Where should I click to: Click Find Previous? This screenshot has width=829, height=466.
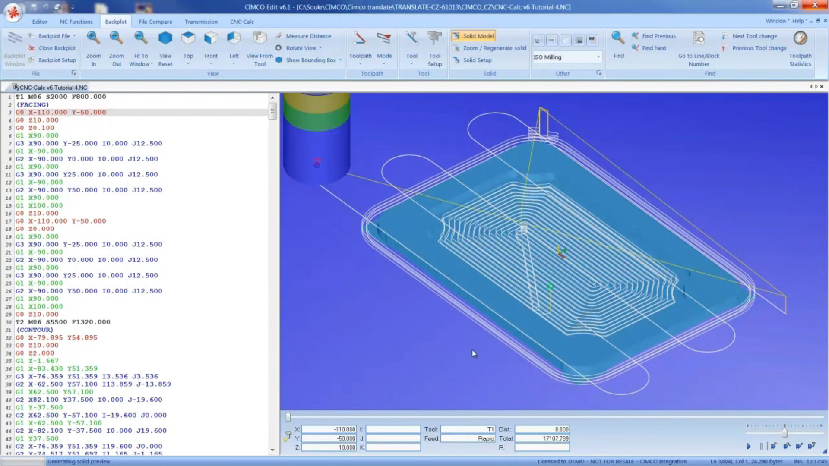[x=654, y=36]
